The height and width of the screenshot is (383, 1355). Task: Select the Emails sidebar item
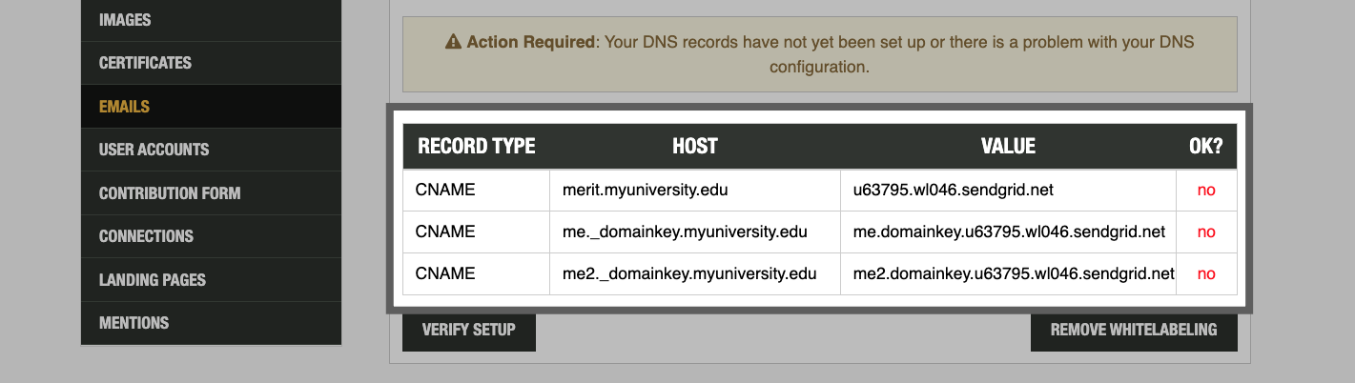point(124,107)
